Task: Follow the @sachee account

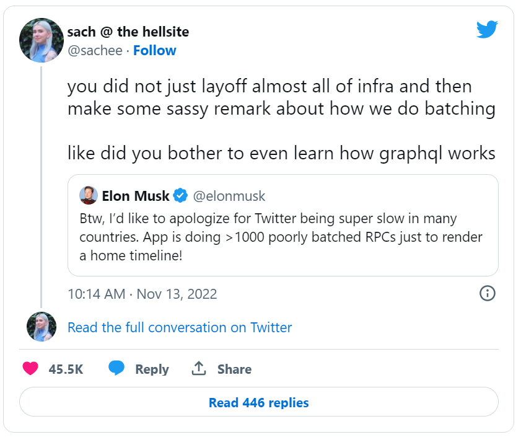Action: (155, 51)
